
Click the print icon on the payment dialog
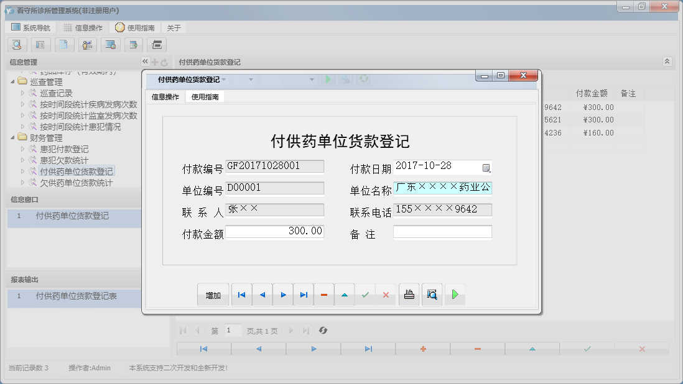click(409, 295)
